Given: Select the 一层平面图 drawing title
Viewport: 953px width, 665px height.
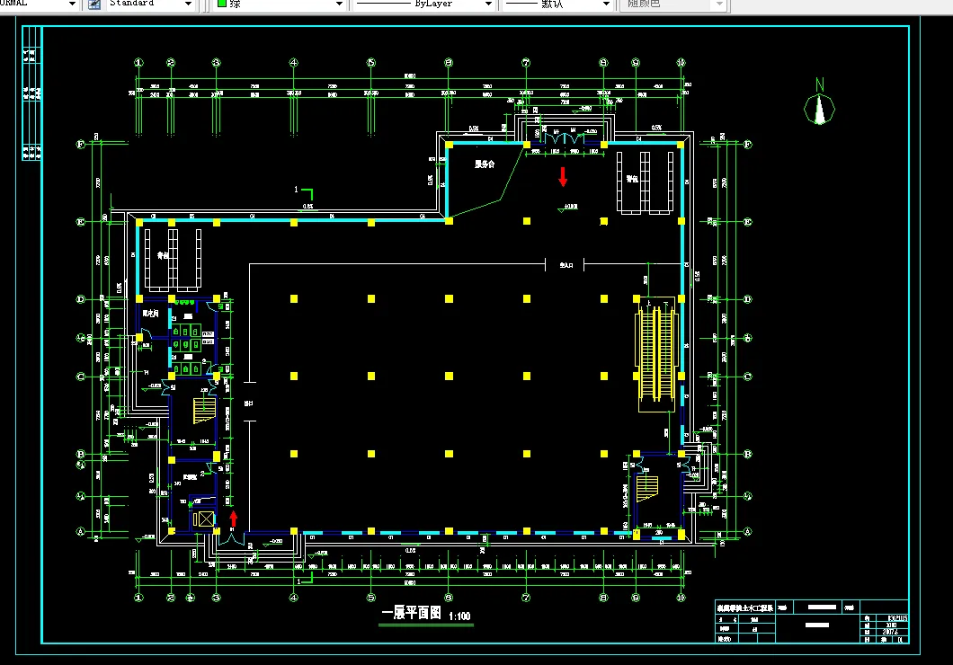Looking at the screenshot, I should [412, 613].
